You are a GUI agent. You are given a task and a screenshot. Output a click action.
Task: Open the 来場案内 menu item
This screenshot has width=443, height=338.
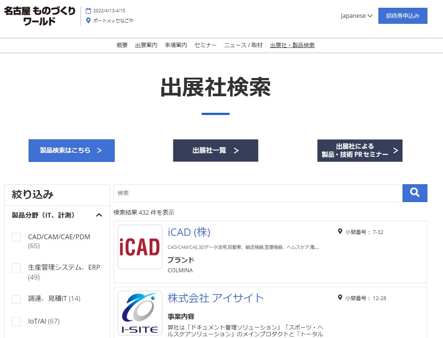[176, 45]
